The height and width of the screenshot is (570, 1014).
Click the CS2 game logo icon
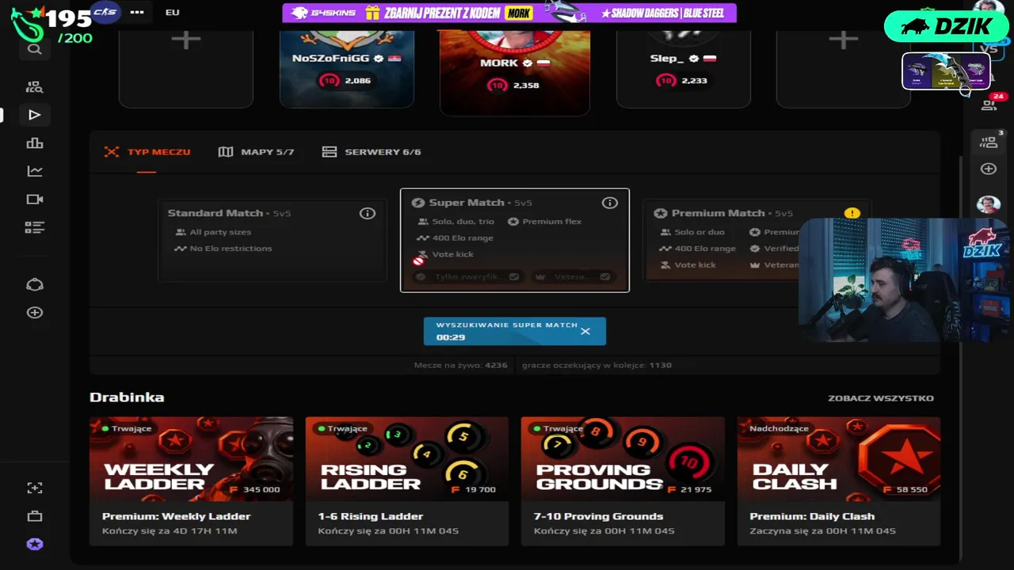[x=105, y=12]
